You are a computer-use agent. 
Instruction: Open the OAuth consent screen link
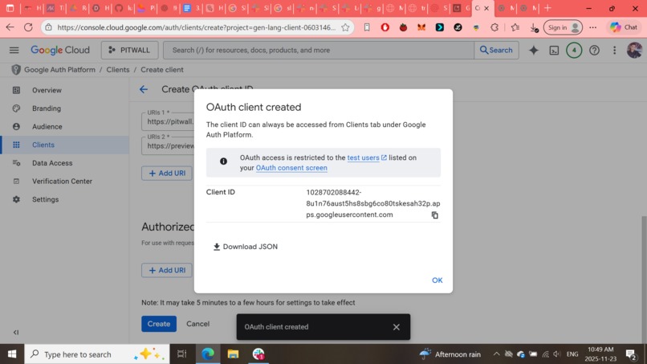(x=291, y=168)
